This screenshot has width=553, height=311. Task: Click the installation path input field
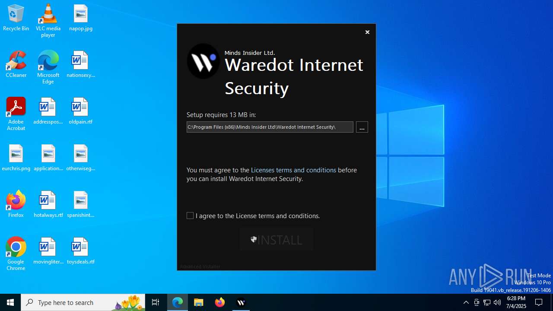(x=270, y=127)
